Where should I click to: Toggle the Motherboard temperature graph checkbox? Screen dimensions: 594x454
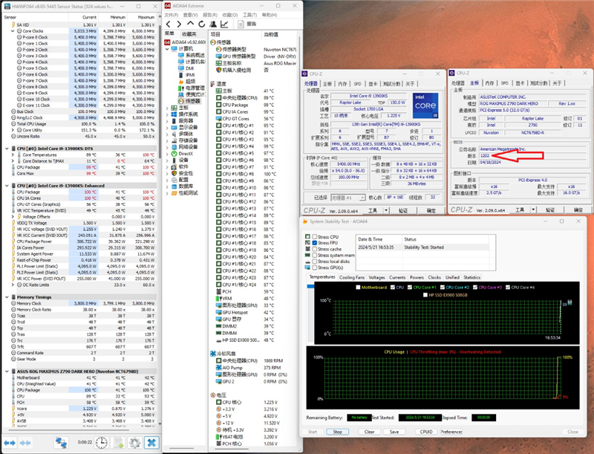pyautogui.click(x=359, y=286)
